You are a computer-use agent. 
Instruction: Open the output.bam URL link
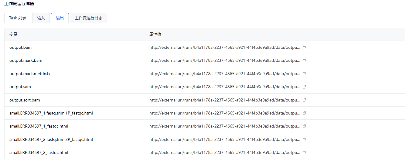click(225, 48)
